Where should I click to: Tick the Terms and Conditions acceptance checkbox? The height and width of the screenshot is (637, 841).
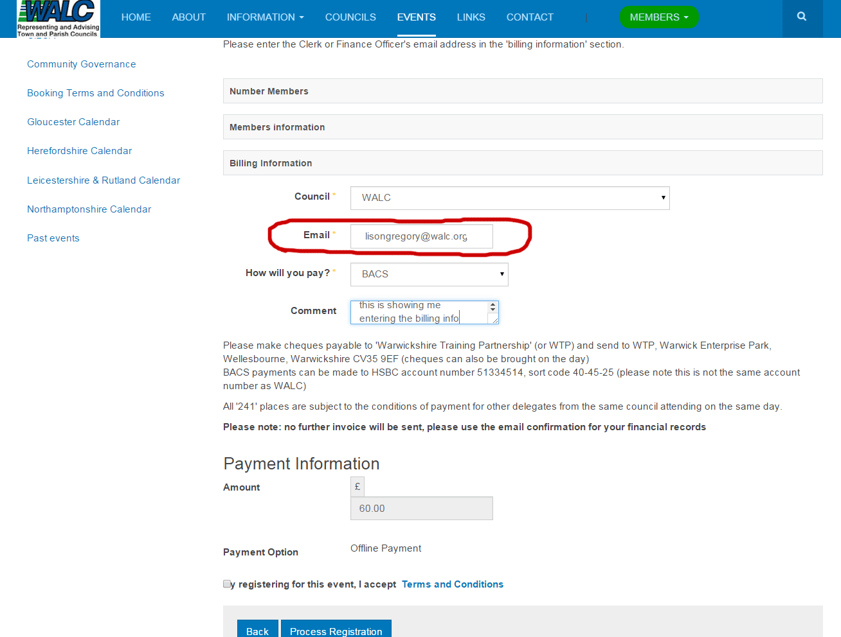[227, 584]
